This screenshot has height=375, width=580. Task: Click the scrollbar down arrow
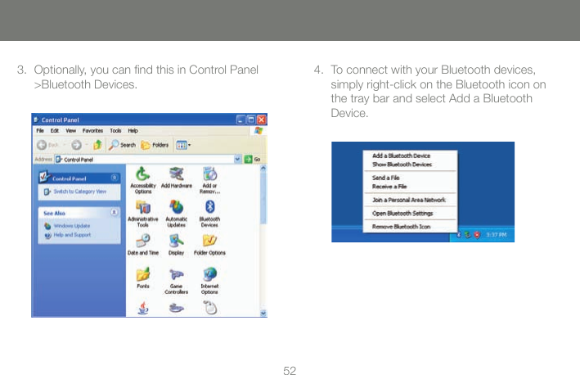[x=263, y=313]
